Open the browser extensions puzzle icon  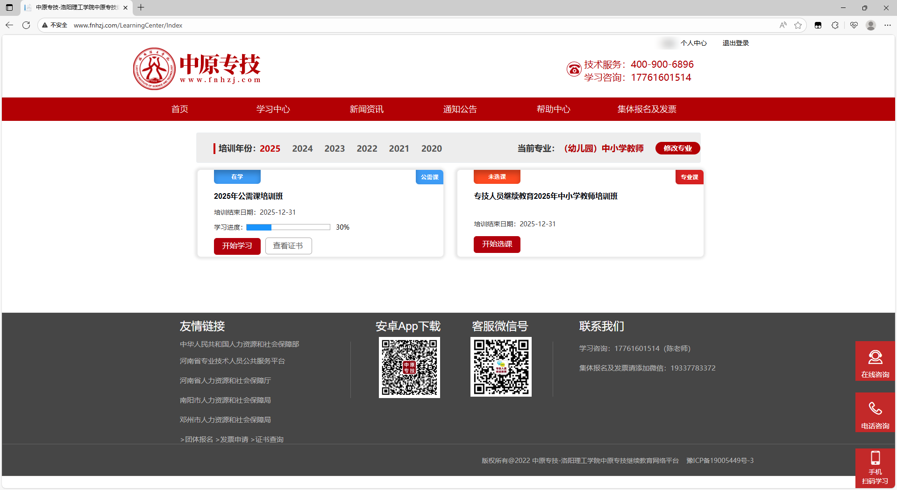coord(835,25)
